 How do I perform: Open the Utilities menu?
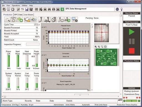(24, 6)
